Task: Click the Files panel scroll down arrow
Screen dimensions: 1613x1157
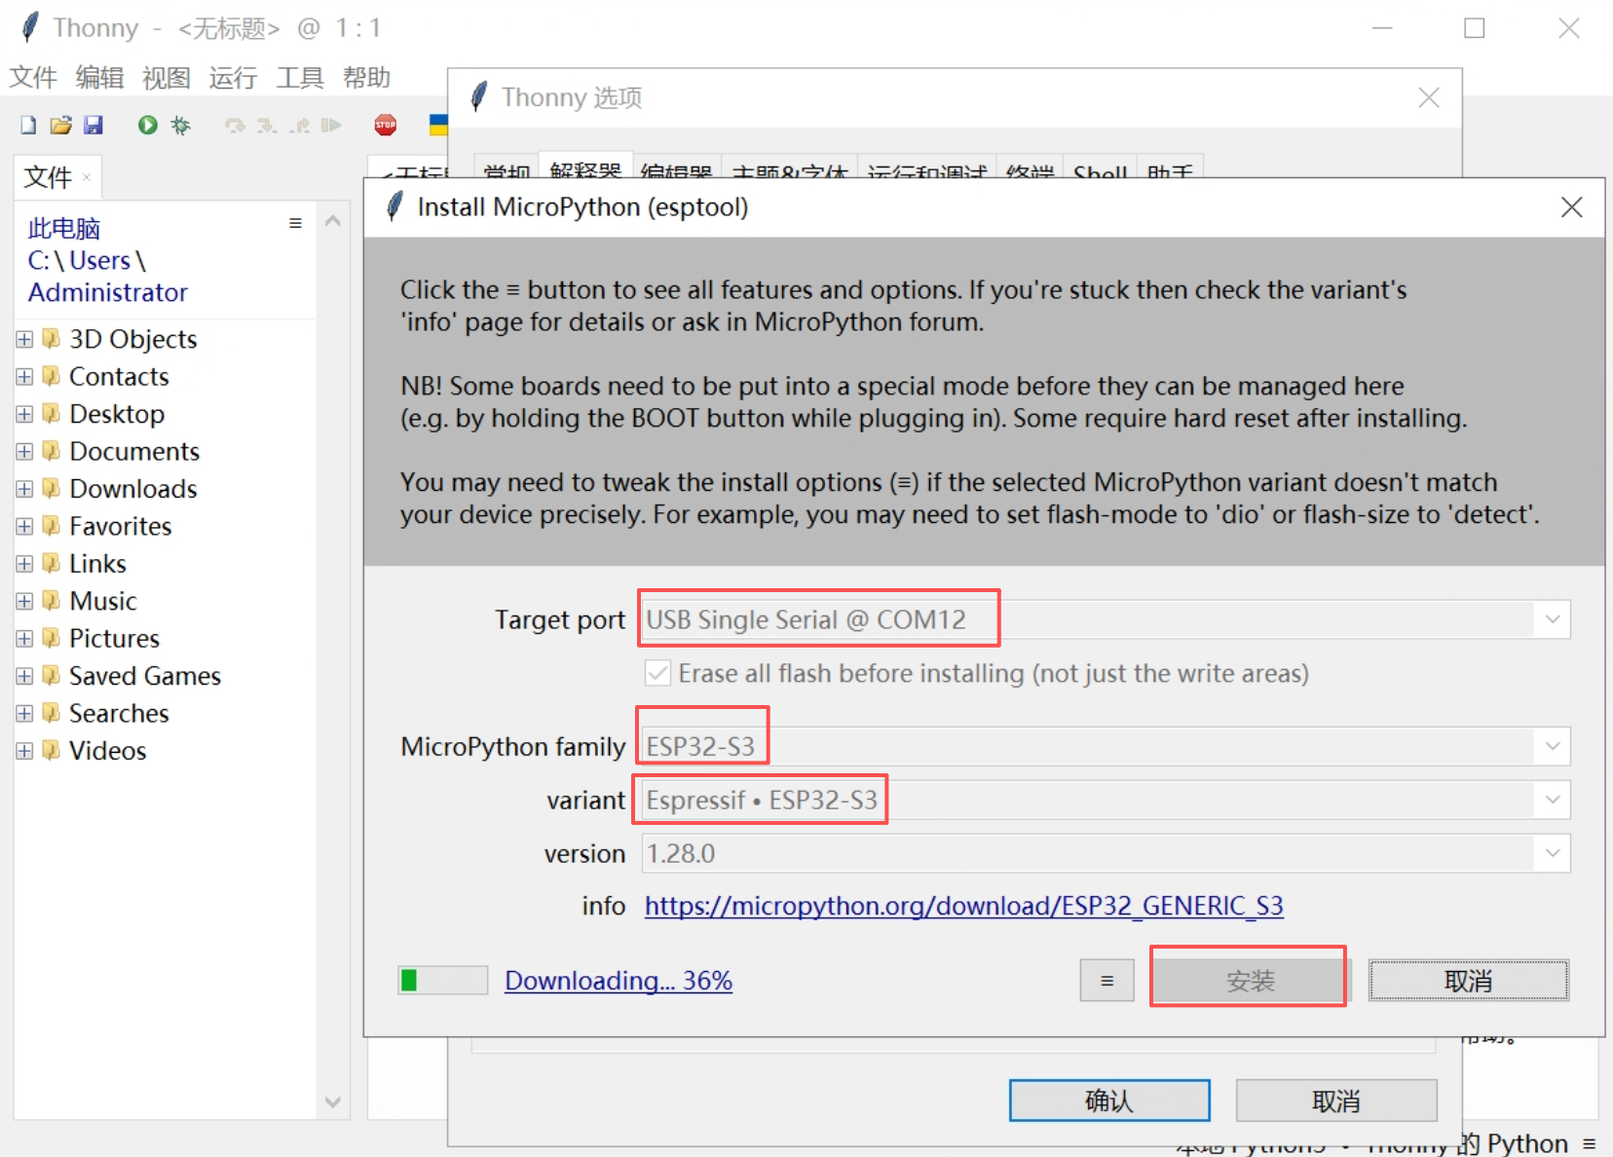Action: click(x=333, y=1101)
